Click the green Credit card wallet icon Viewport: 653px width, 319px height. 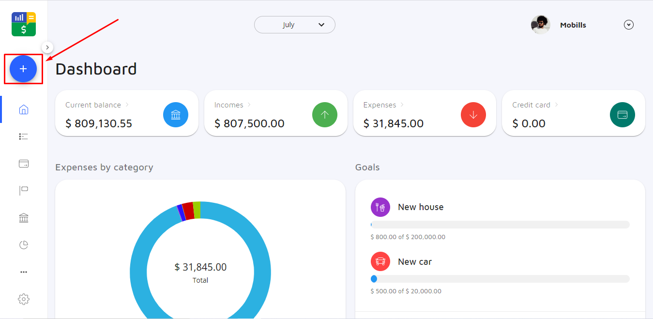(x=622, y=115)
